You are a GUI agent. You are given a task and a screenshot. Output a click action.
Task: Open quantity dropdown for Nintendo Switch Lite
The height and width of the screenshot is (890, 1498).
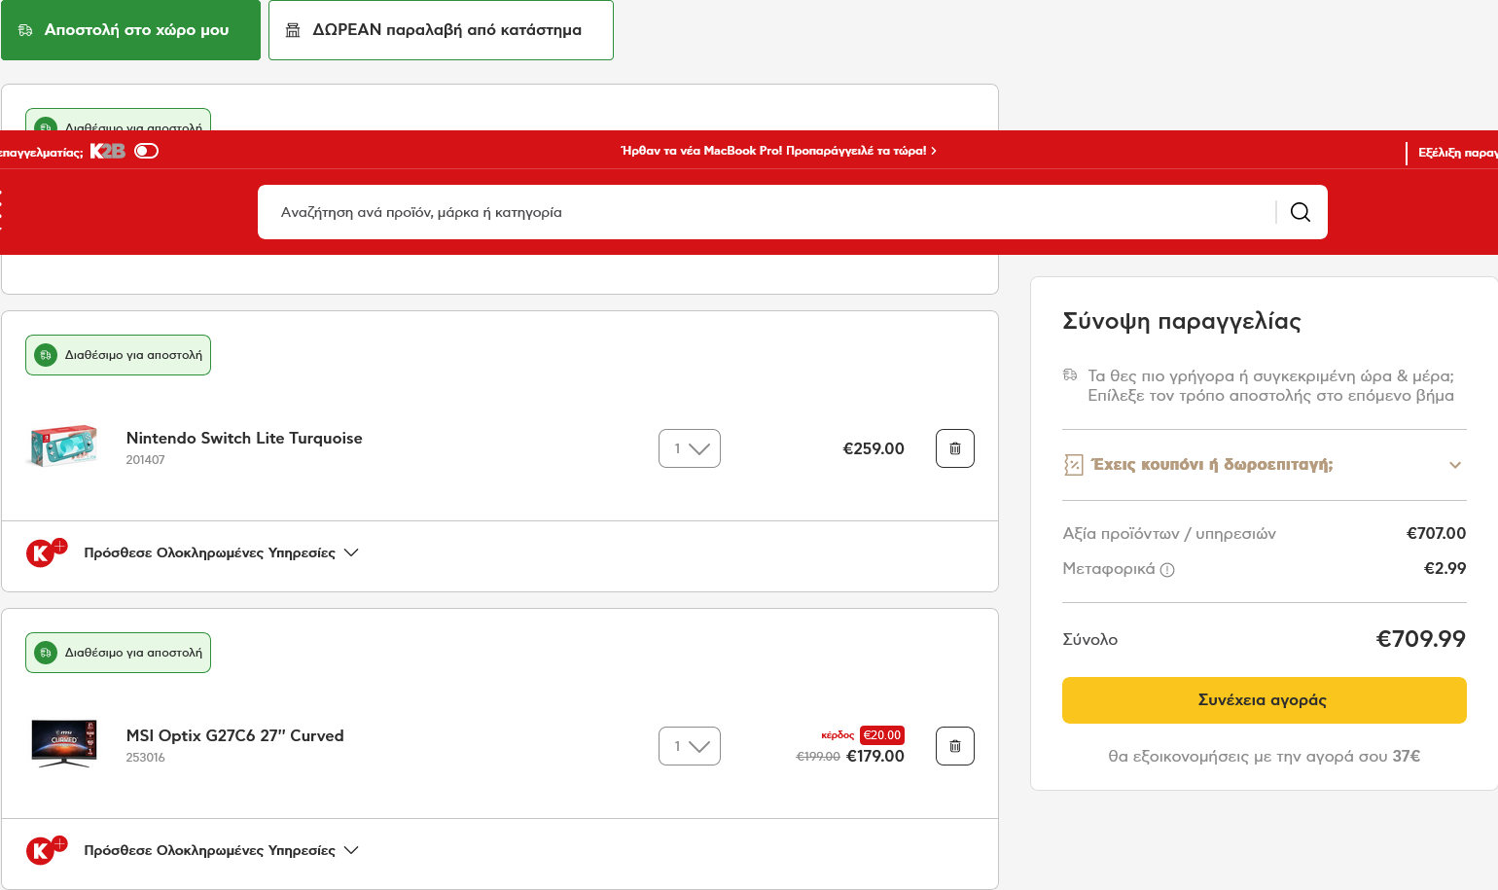(690, 448)
